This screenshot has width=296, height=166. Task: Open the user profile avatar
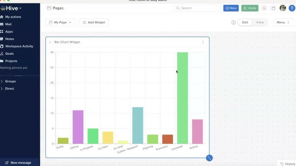283,8
